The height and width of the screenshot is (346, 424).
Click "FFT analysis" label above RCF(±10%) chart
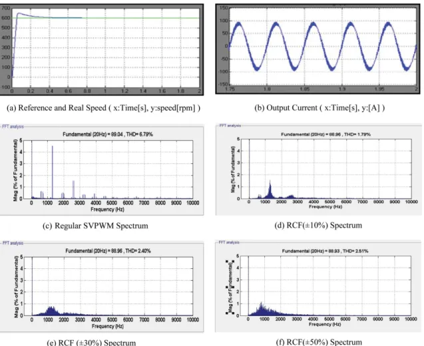click(230, 126)
